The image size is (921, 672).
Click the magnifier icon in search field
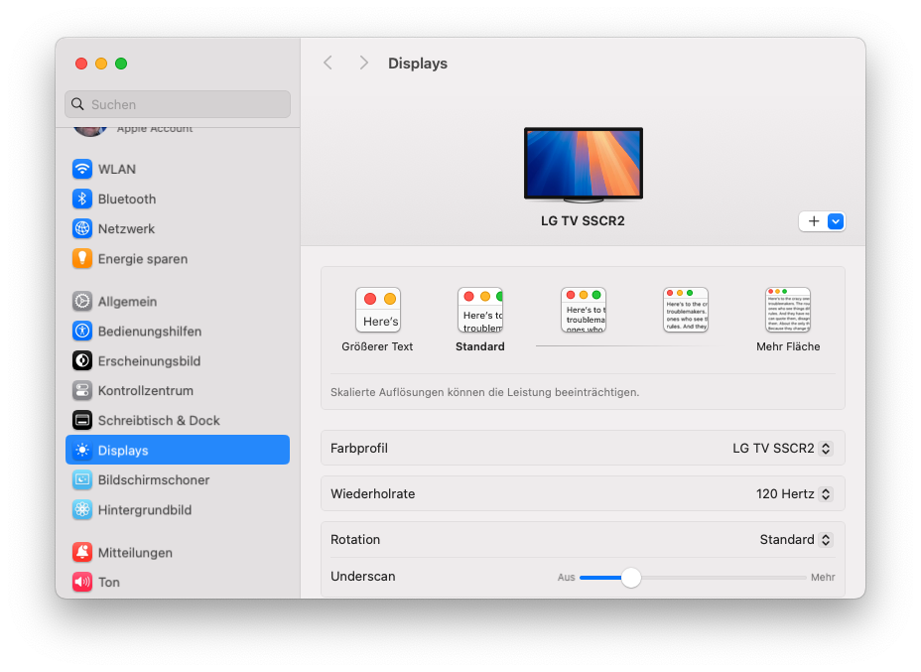[x=77, y=104]
